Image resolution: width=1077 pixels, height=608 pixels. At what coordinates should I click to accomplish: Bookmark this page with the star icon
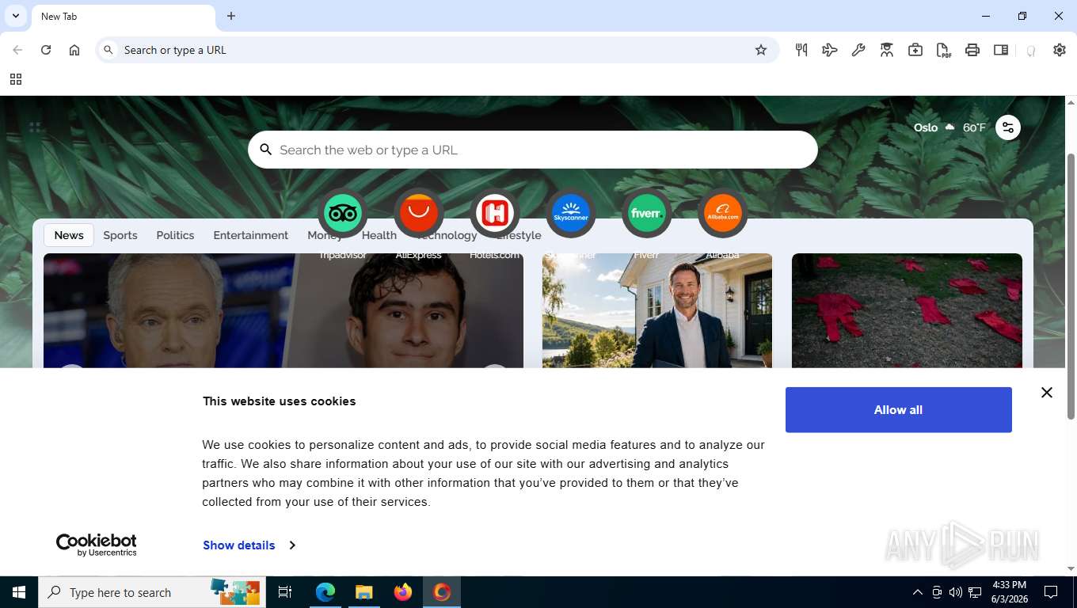click(x=761, y=50)
